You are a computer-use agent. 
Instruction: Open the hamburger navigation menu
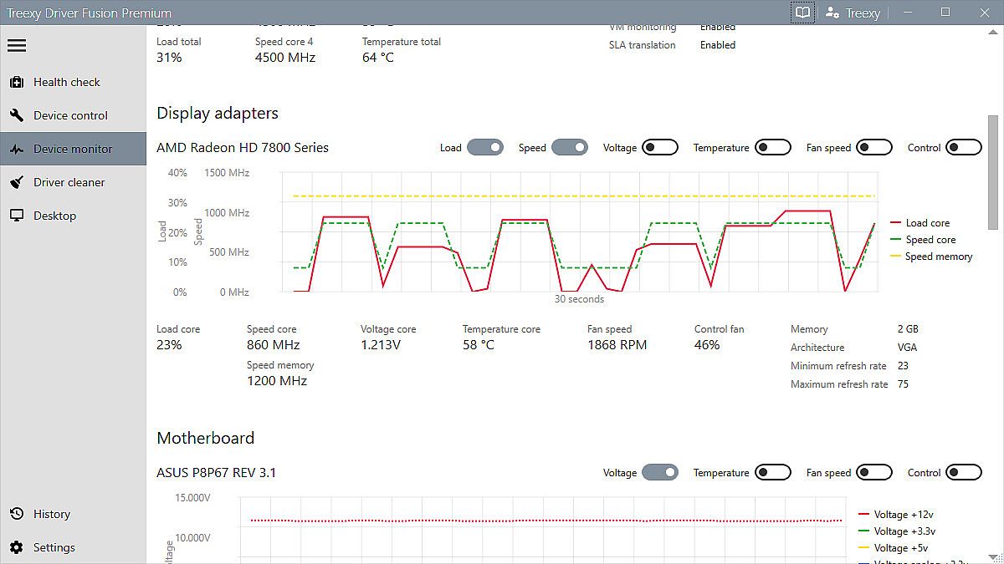pyautogui.click(x=17, y=45)
